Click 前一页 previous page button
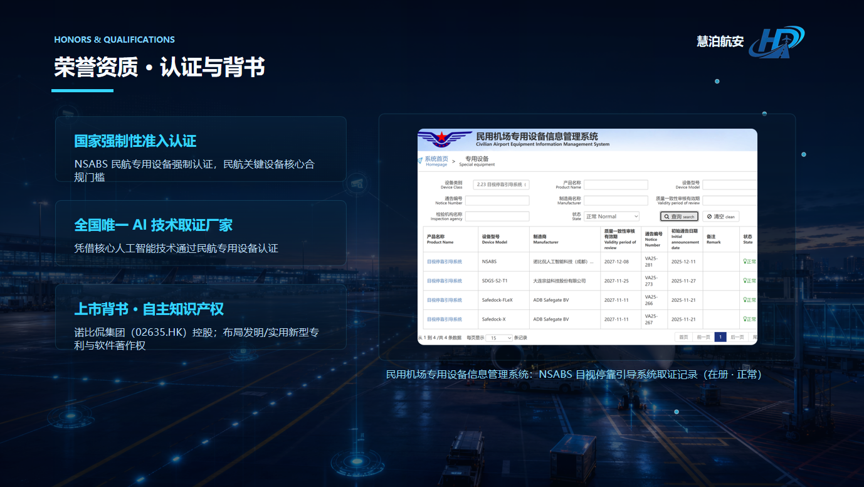 (x=703, y=337)
